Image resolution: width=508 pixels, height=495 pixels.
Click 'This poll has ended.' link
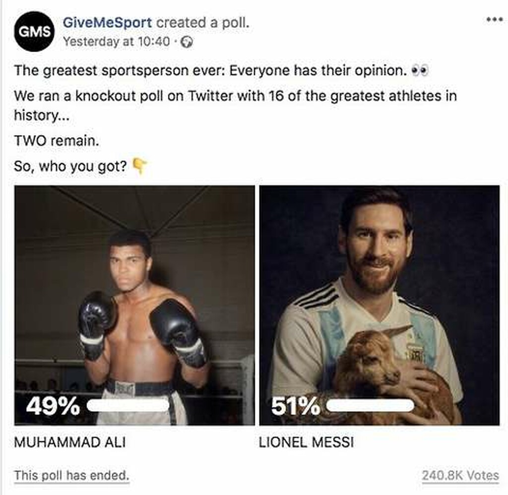pos(71,476)
